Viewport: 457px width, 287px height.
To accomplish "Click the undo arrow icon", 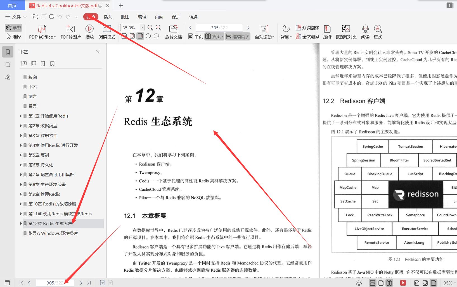I will (60, 17).
